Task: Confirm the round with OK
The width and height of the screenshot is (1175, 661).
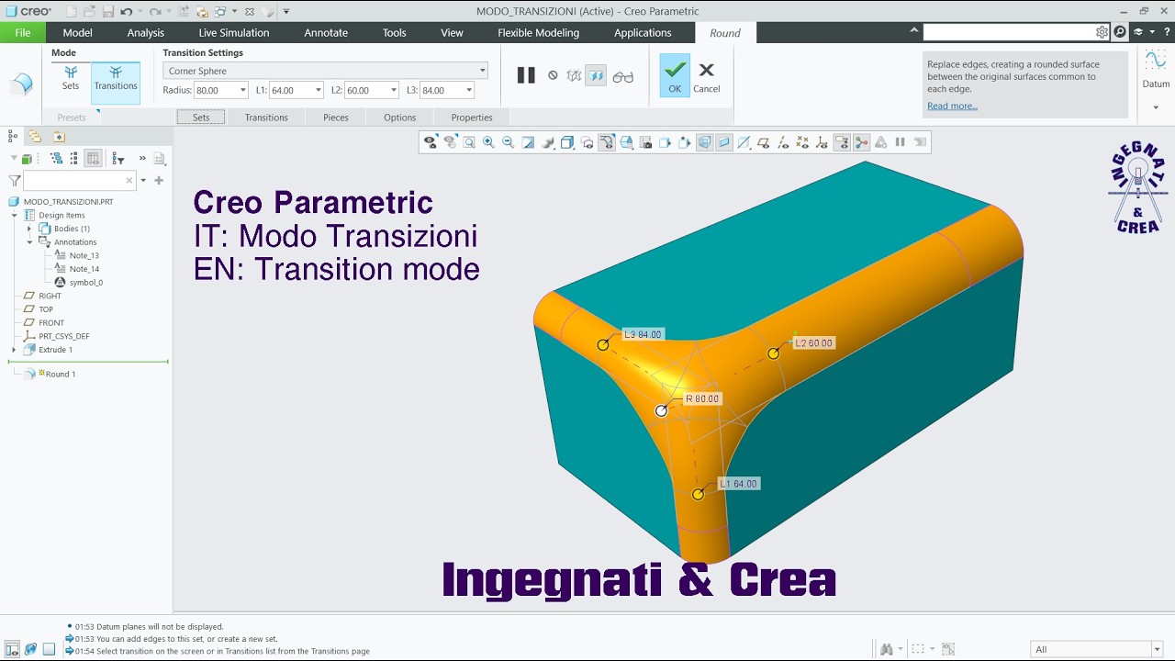Action: pyautogui.click(x=675, y=75)
